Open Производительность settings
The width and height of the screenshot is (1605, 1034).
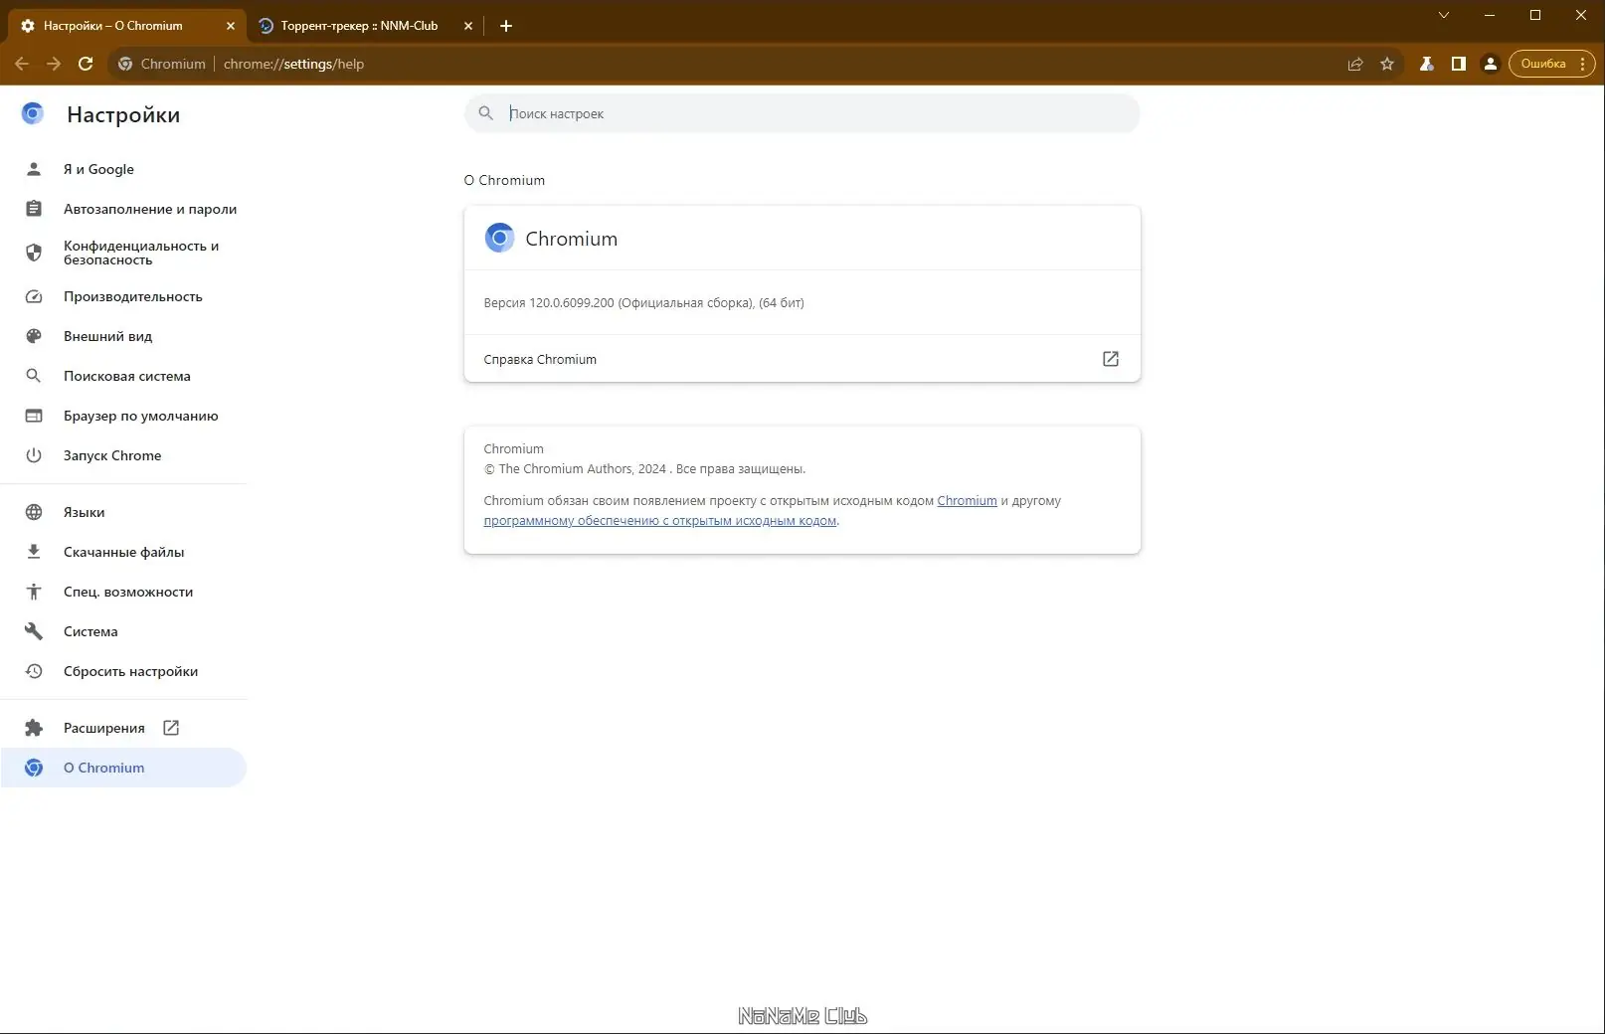coord(123,296)
